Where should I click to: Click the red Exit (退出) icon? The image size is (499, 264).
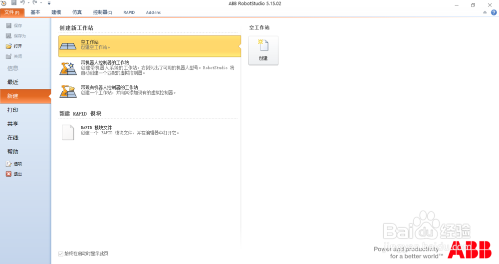coord(9,174)
